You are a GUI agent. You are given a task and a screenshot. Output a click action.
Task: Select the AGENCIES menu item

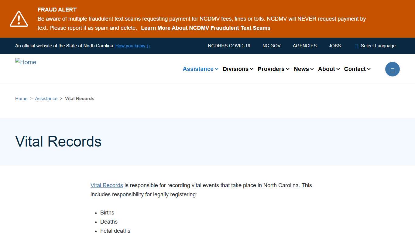tap(304, 46)
